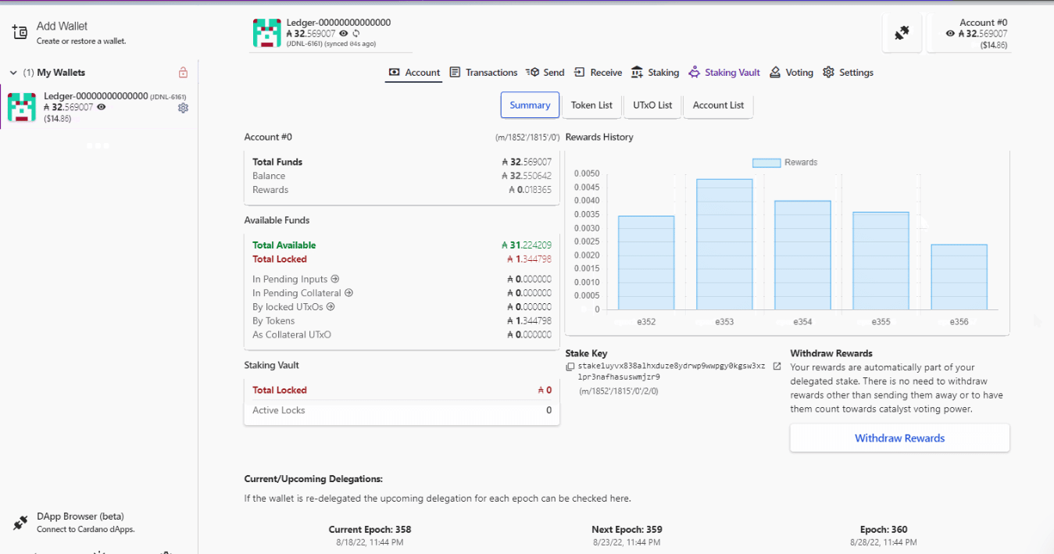Click the sync refresh icon in the wallet header
The image size is (1054, 554).
[x=356, y=34]
